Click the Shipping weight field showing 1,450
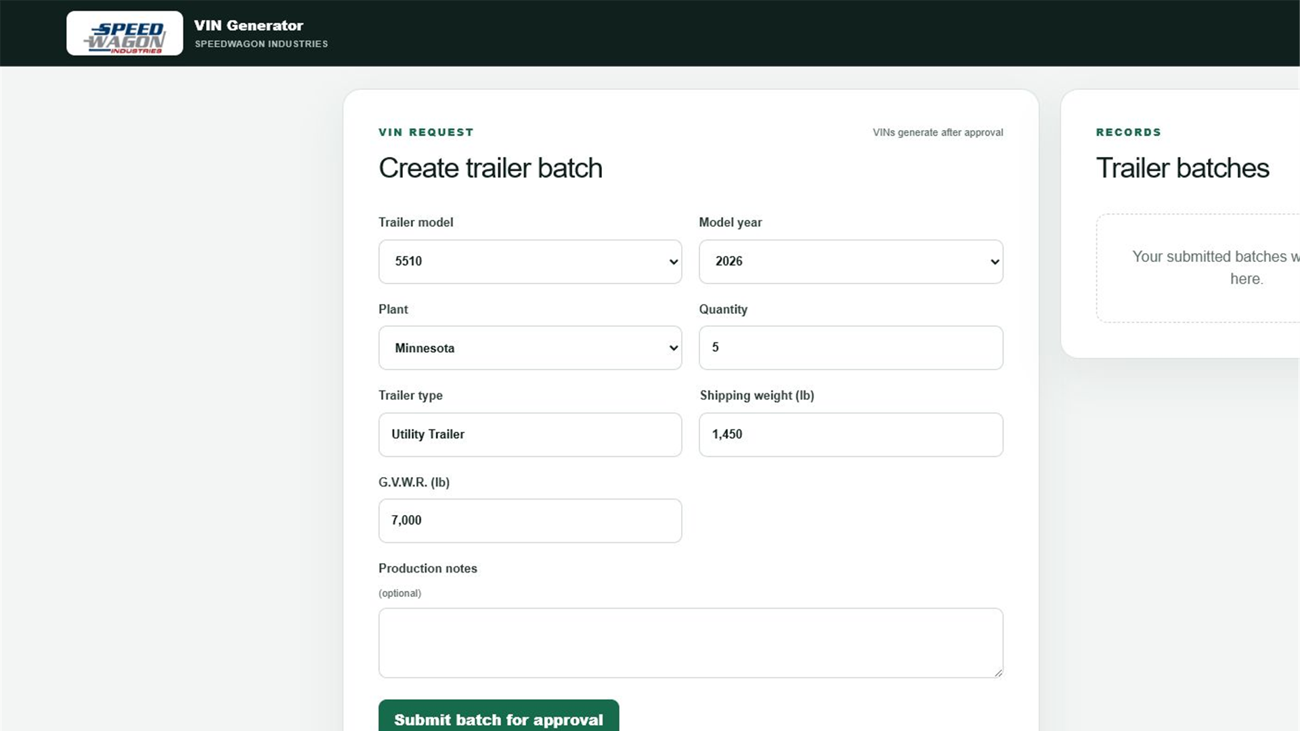 [x=850, y=435]
